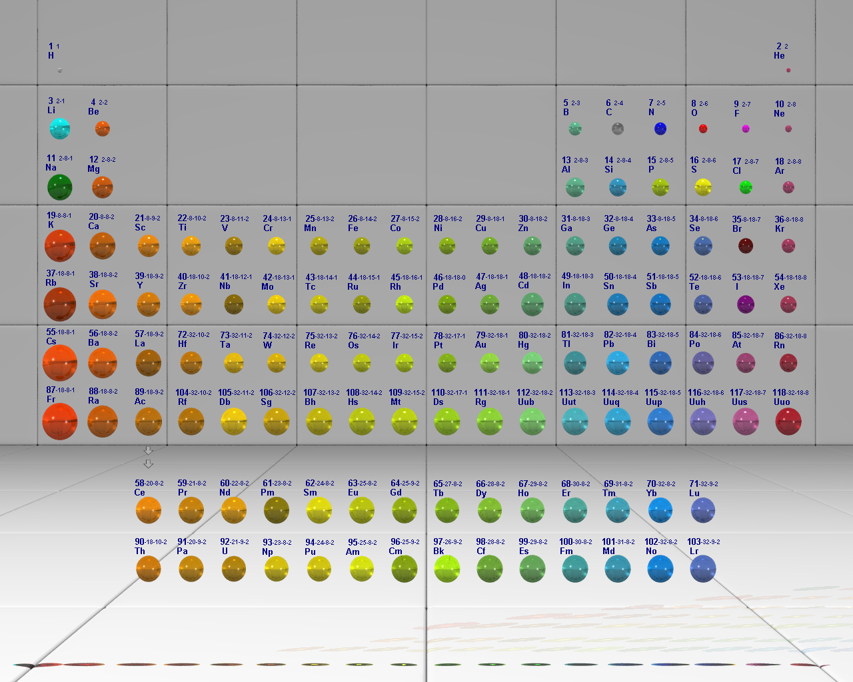Select the dark red Bromine (Br) sphere
The image size is (853, 682).
click(746, 246)
